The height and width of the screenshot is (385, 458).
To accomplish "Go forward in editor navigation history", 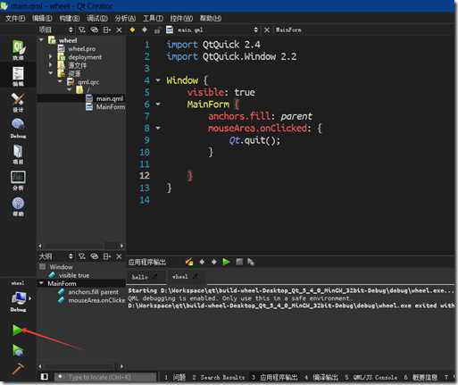I will pyautogui.click(x=145, y=29).
